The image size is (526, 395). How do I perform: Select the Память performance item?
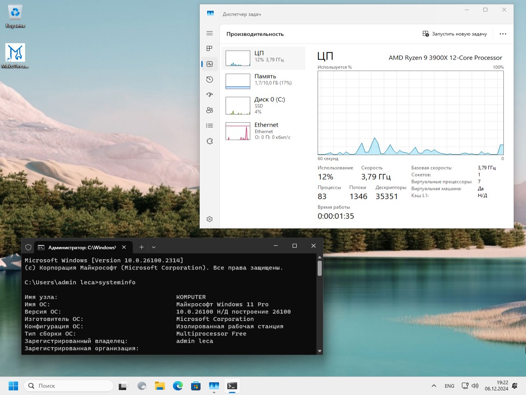point(263,81)
